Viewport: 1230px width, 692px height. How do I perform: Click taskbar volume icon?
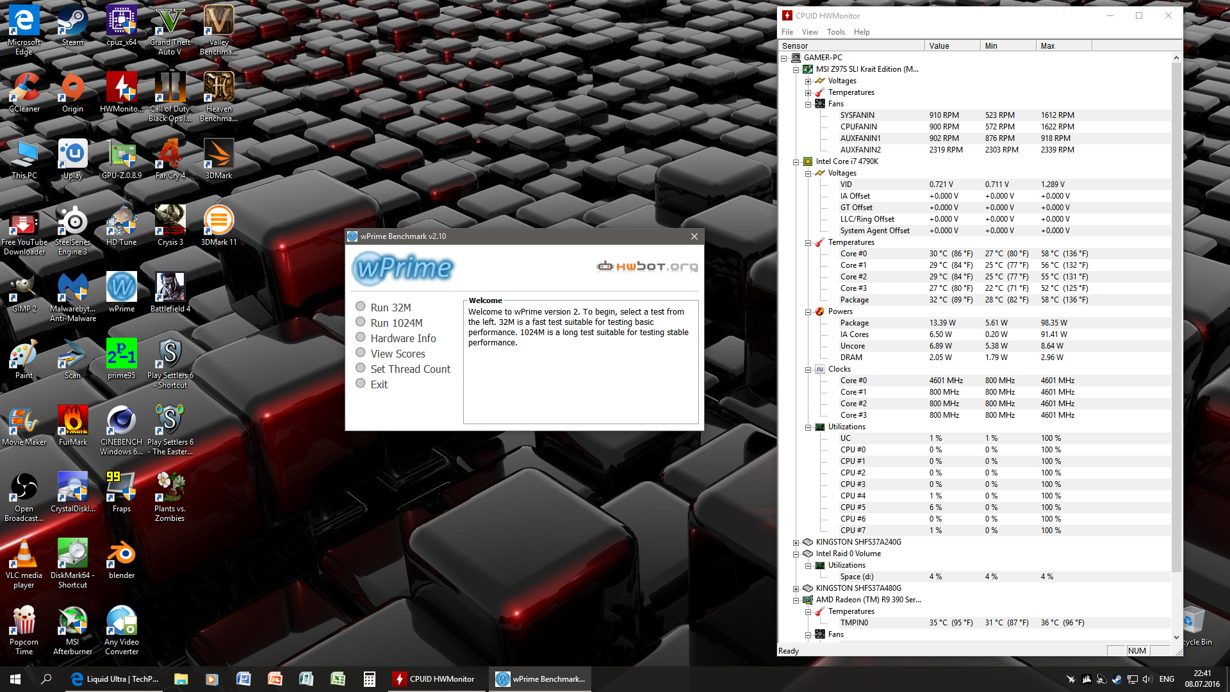coord(1147,679)
